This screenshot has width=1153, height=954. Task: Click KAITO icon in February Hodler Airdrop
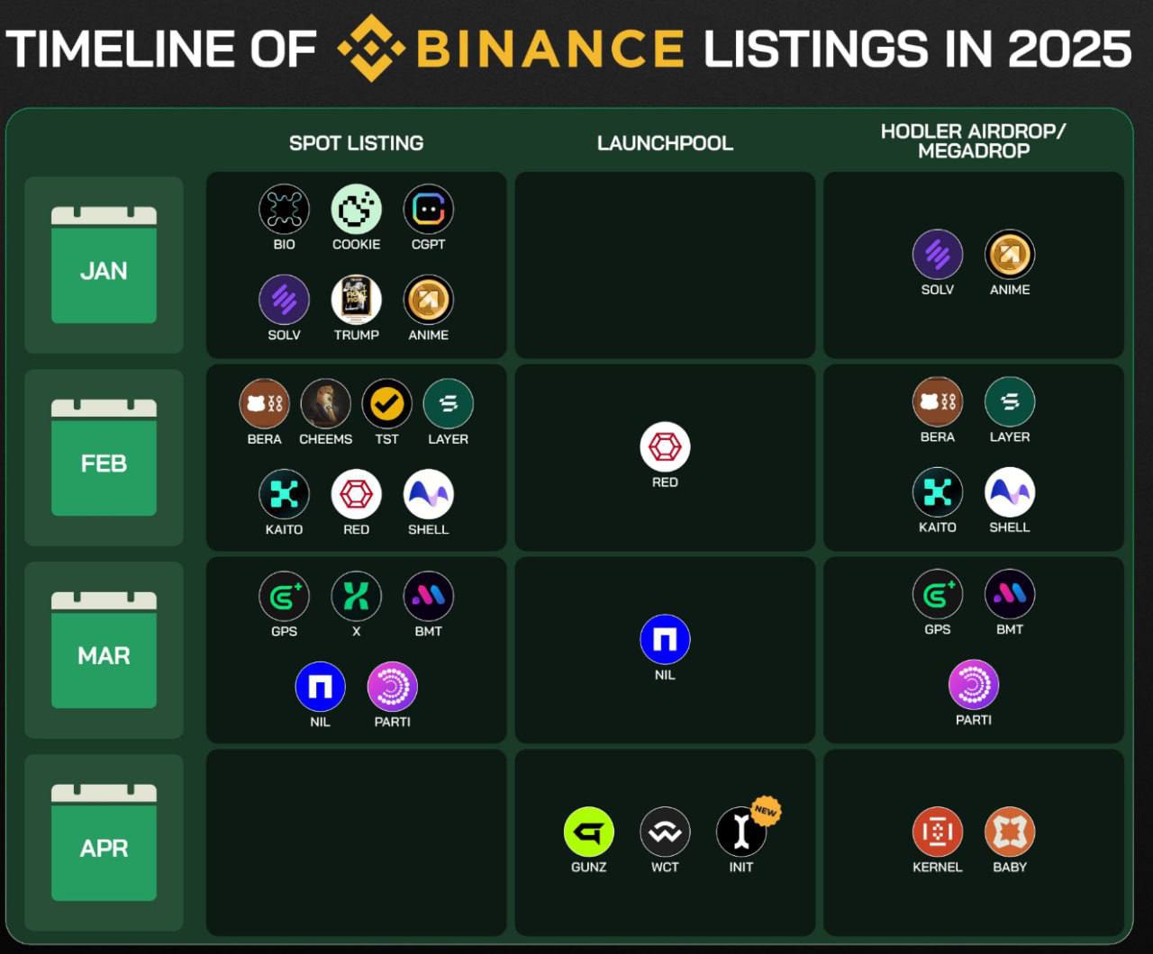(x=938, y=492)
